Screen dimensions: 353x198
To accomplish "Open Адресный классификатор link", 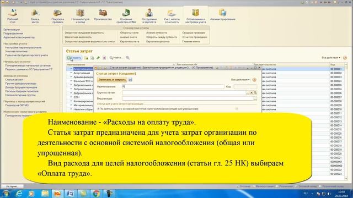I will pos(19,37).
